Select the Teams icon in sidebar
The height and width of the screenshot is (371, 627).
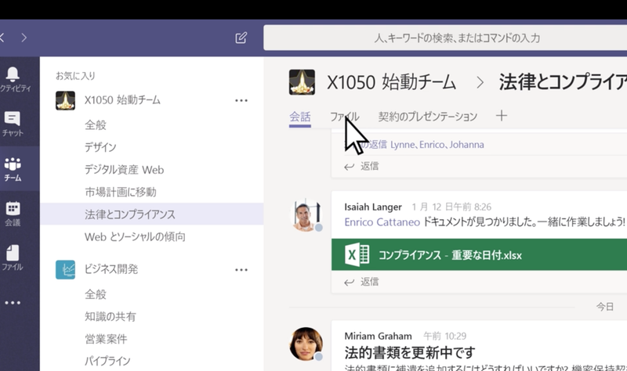pyautogui.click(x=13, y=167)
